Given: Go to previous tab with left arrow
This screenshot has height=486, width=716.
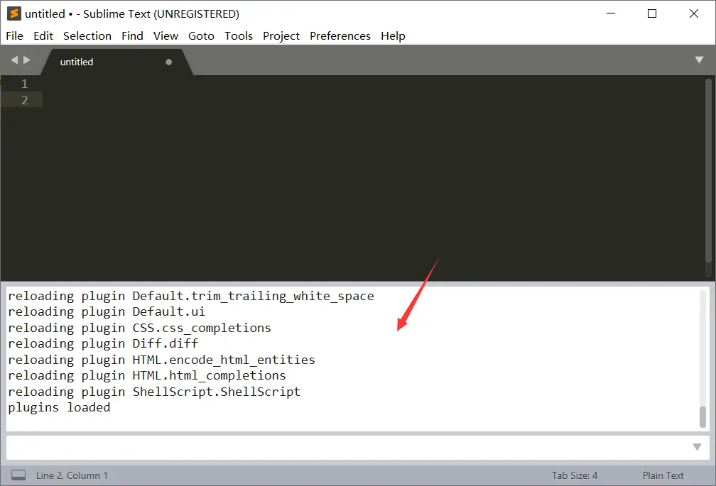Looking at the screenshot, I should (14, 60).
